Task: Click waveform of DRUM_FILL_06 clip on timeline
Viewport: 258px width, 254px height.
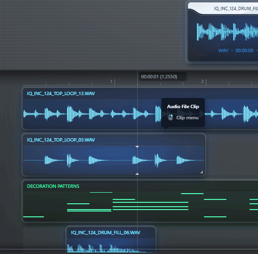Action: pos(111,248)
